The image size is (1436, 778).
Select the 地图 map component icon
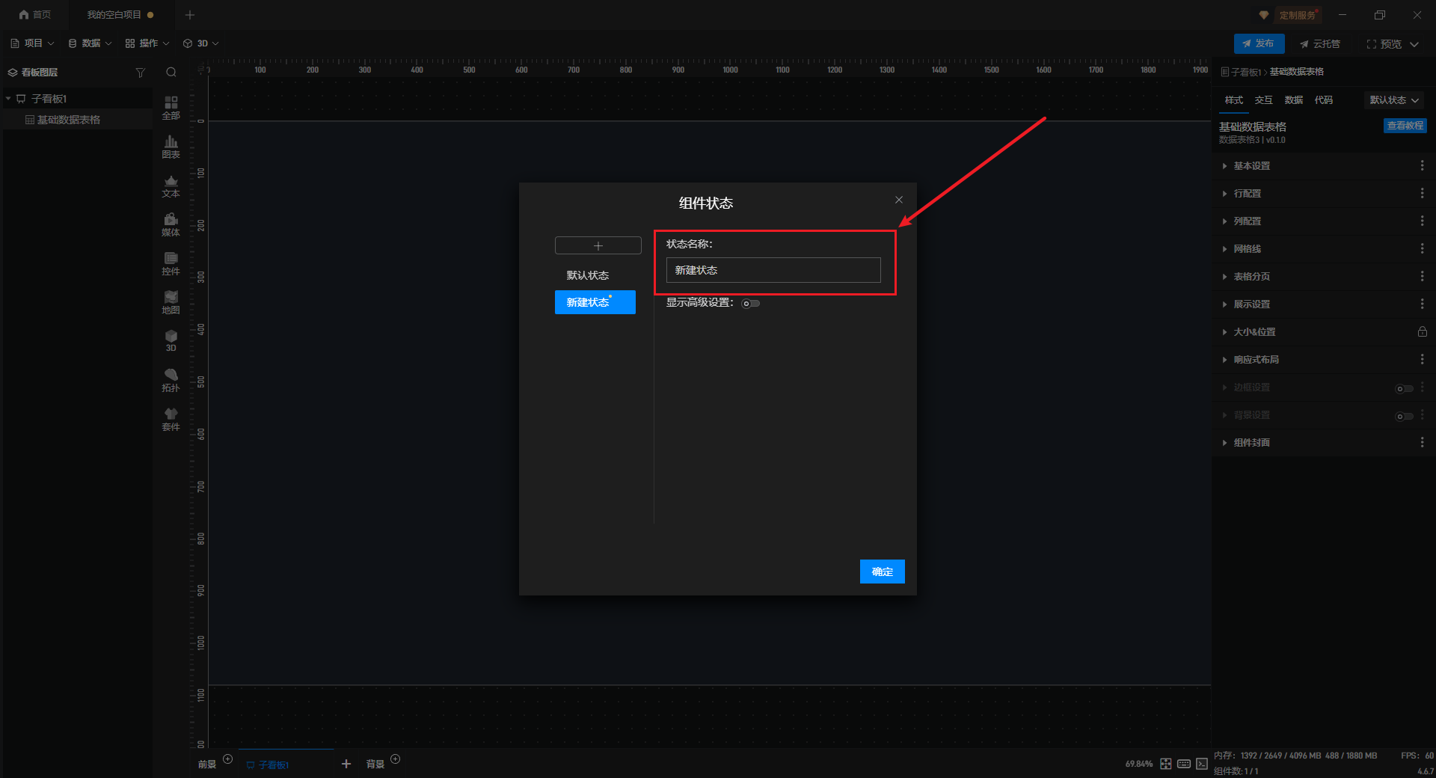(171, 301)
